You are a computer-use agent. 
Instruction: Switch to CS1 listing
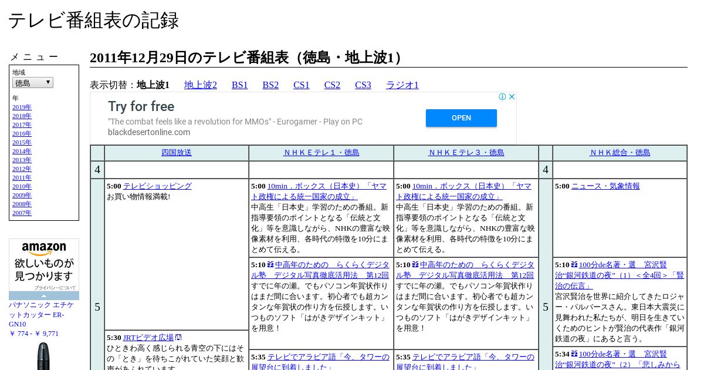point(302,85)
